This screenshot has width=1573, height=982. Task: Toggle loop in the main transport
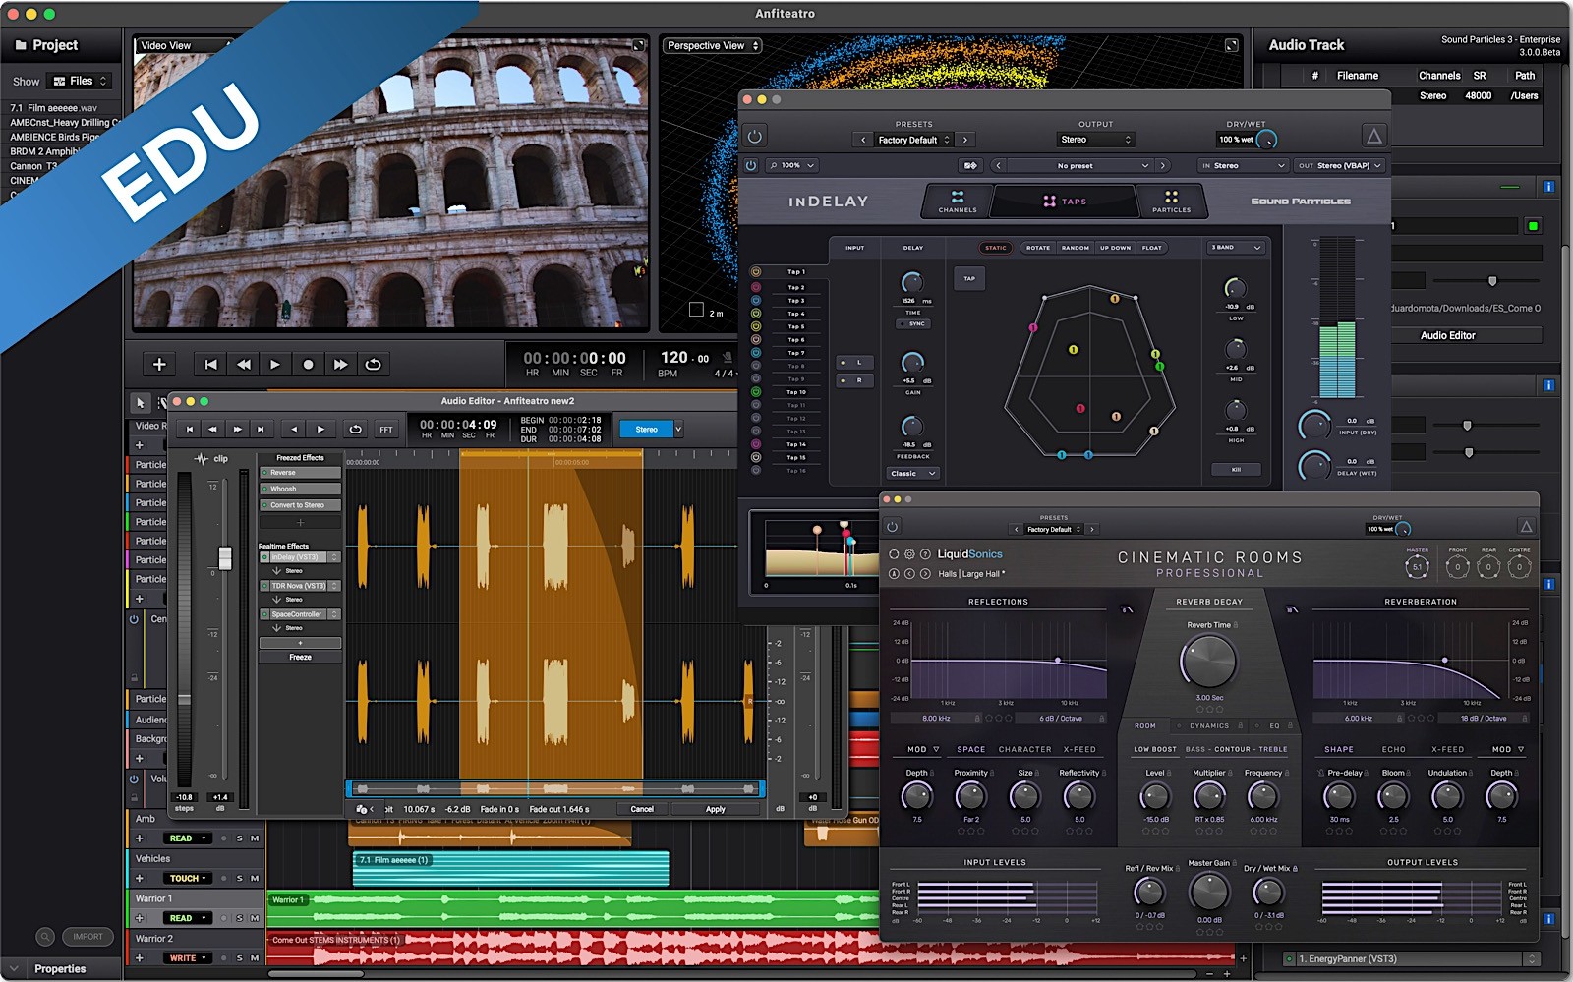click(373, 364)
